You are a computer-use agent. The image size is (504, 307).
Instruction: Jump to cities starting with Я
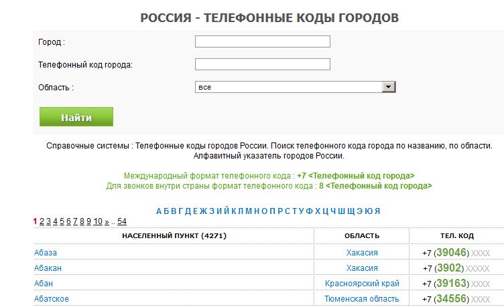point(377,211)
